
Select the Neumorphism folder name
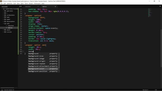tap(11, 21)
